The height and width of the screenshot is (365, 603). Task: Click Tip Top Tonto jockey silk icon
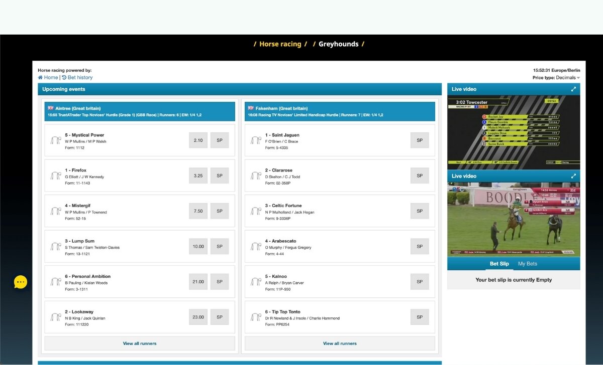(256, 317)
